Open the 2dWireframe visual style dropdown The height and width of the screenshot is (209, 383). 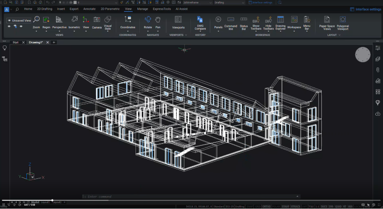197,2
